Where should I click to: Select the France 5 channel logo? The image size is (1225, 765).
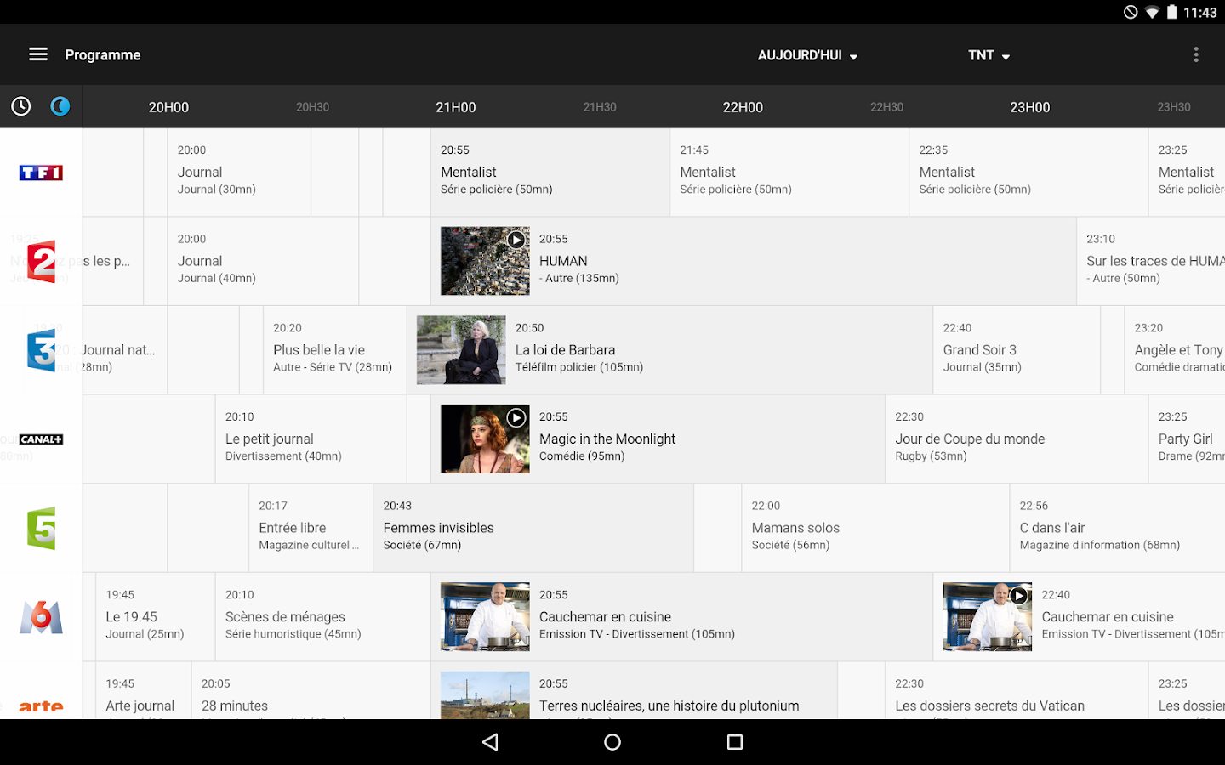coord(41,528)
